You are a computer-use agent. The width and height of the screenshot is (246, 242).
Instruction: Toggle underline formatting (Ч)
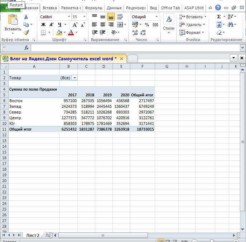pos(59,25)
